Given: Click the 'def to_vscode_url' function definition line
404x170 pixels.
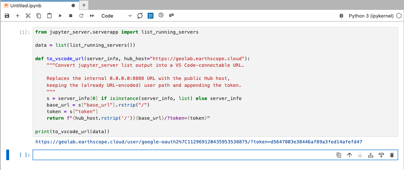Looking at the screenshot, I should (142, 58).
